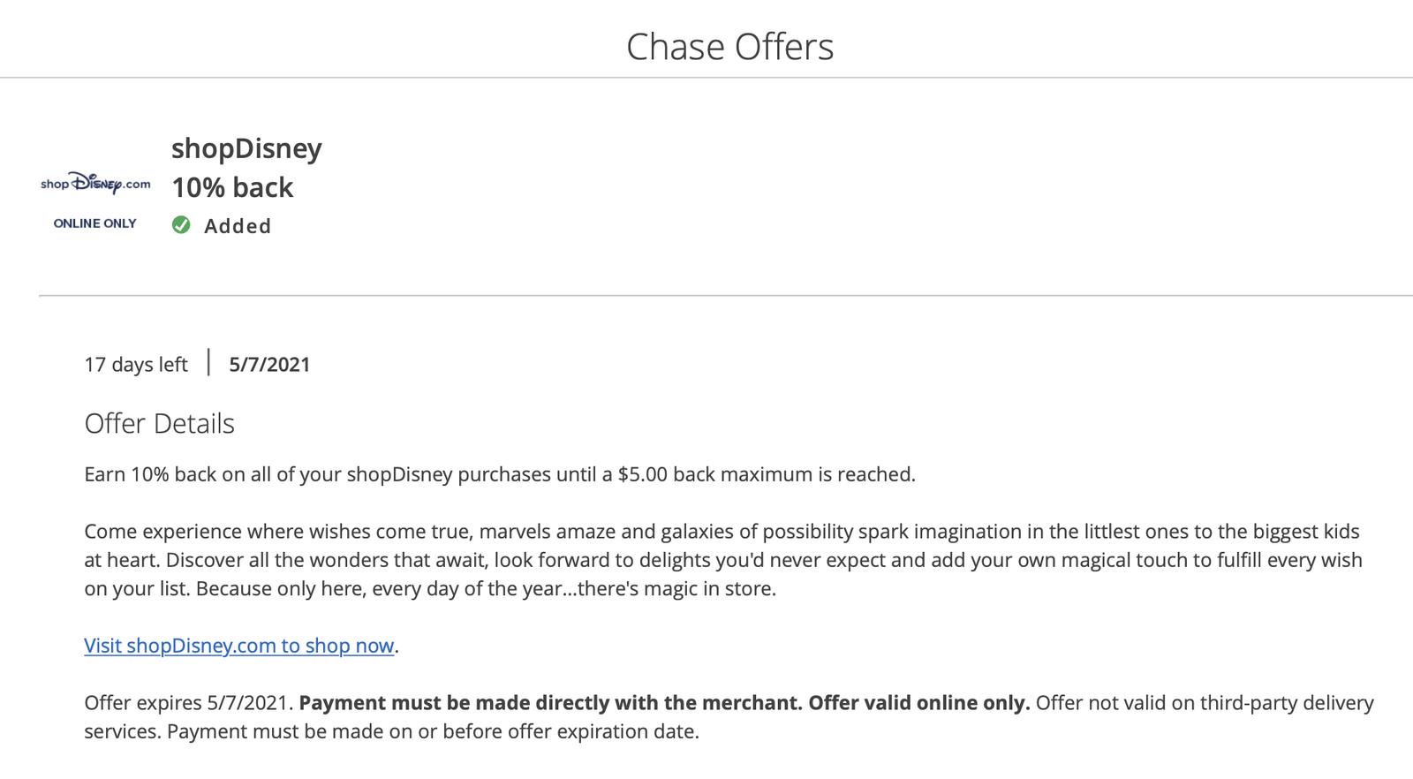Click the Offer Details heading
Viewport: 1413px width, 779px height.
[x=159, y=424]
